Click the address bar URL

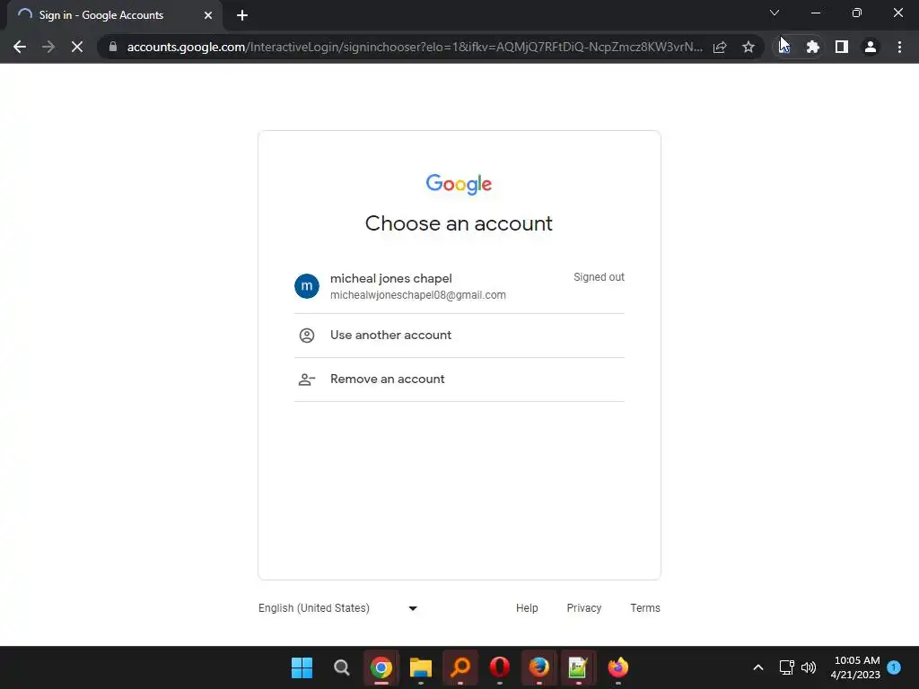pyautogui.click(x=415, y=47)
